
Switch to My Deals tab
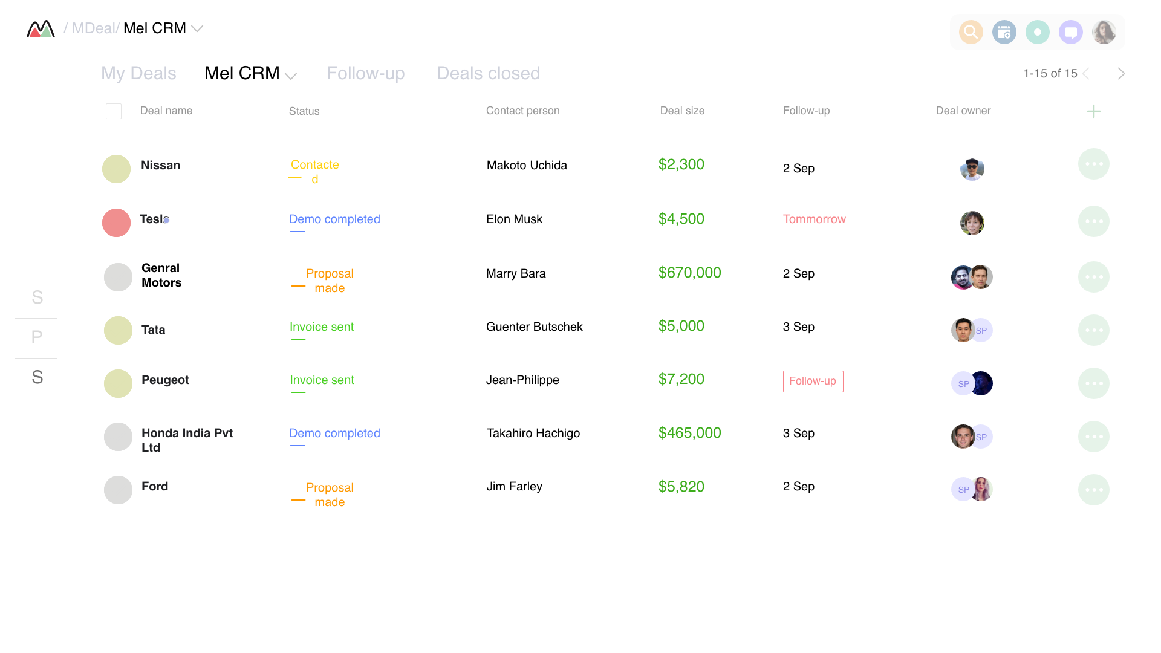point(138,73)
